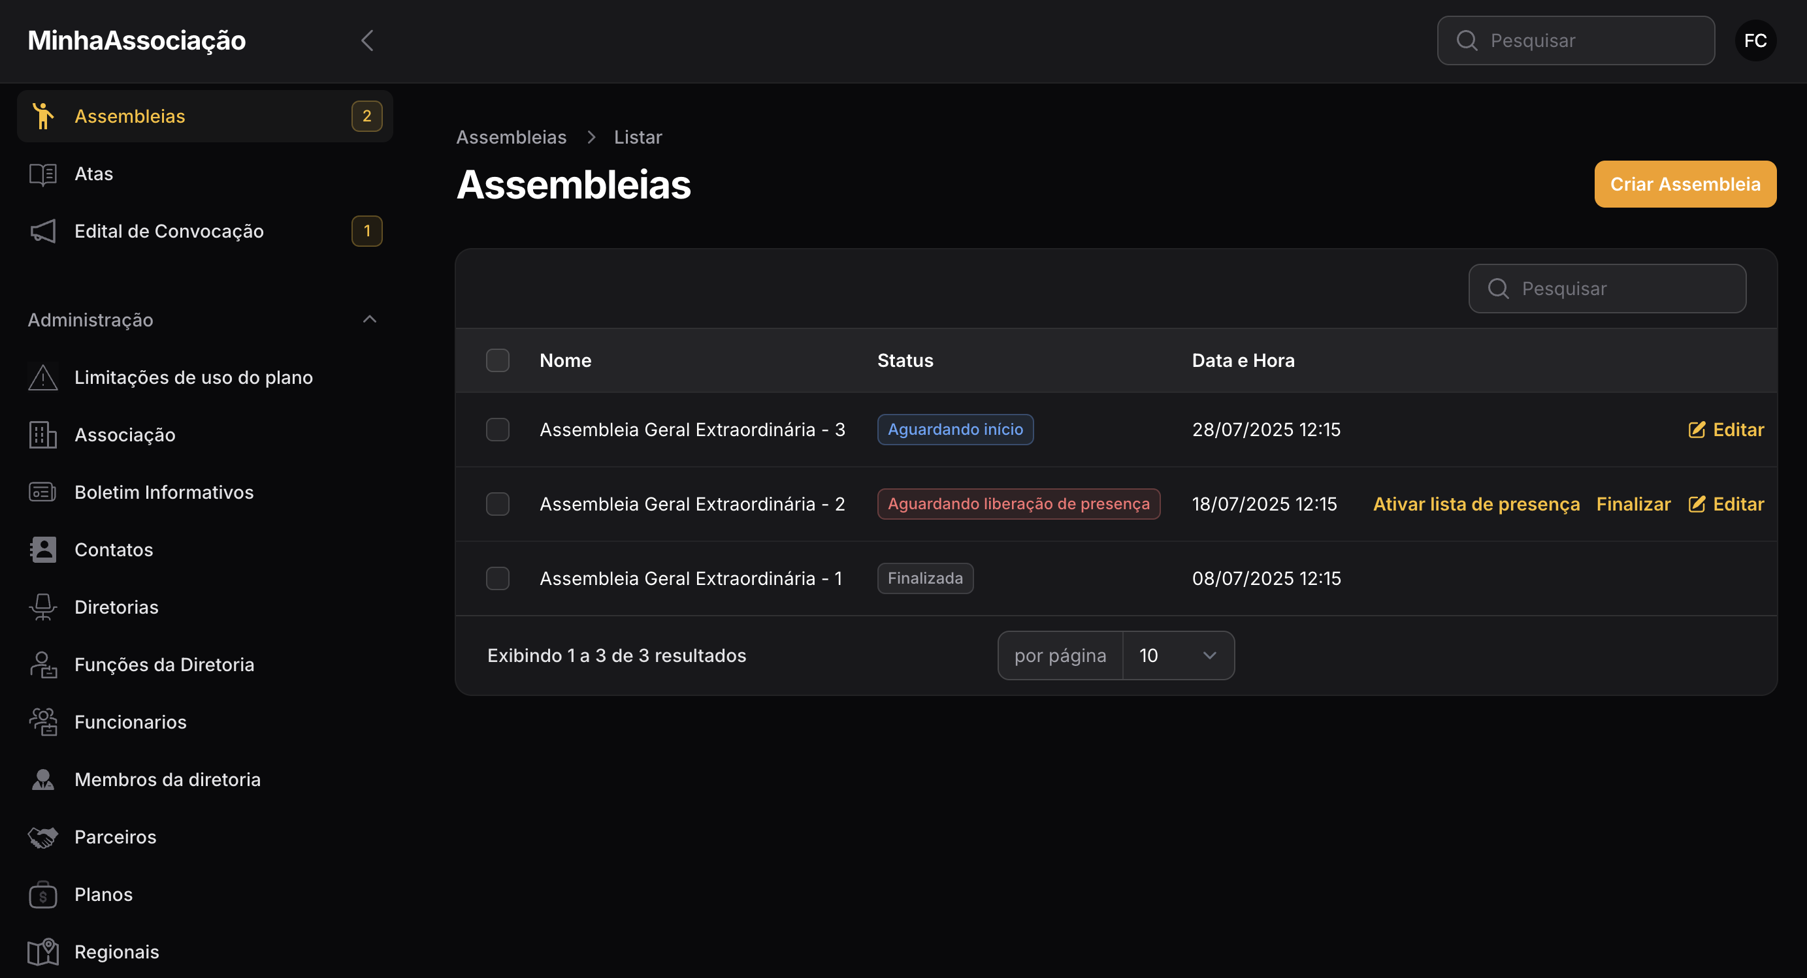Collapse the Administração section chevron

click(x=370, y=320)
